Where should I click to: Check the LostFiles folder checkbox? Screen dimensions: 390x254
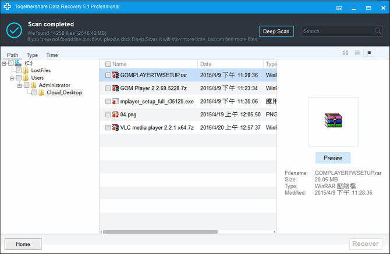tap(19, 70)
